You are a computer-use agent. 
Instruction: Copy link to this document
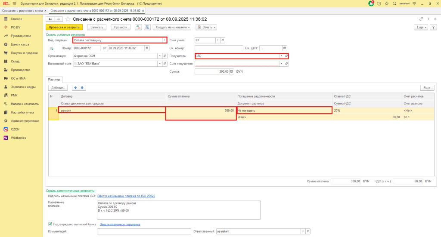[421, 19]
